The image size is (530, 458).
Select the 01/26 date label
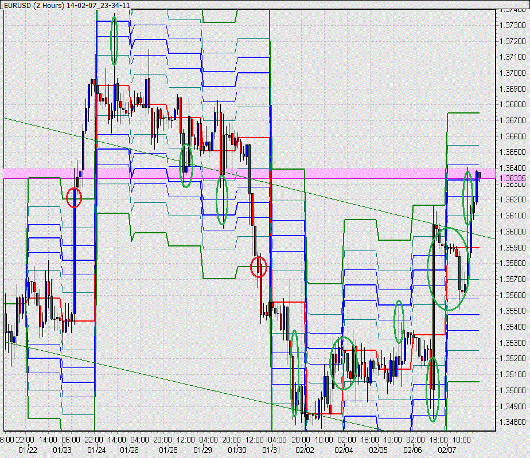point(129,450)
